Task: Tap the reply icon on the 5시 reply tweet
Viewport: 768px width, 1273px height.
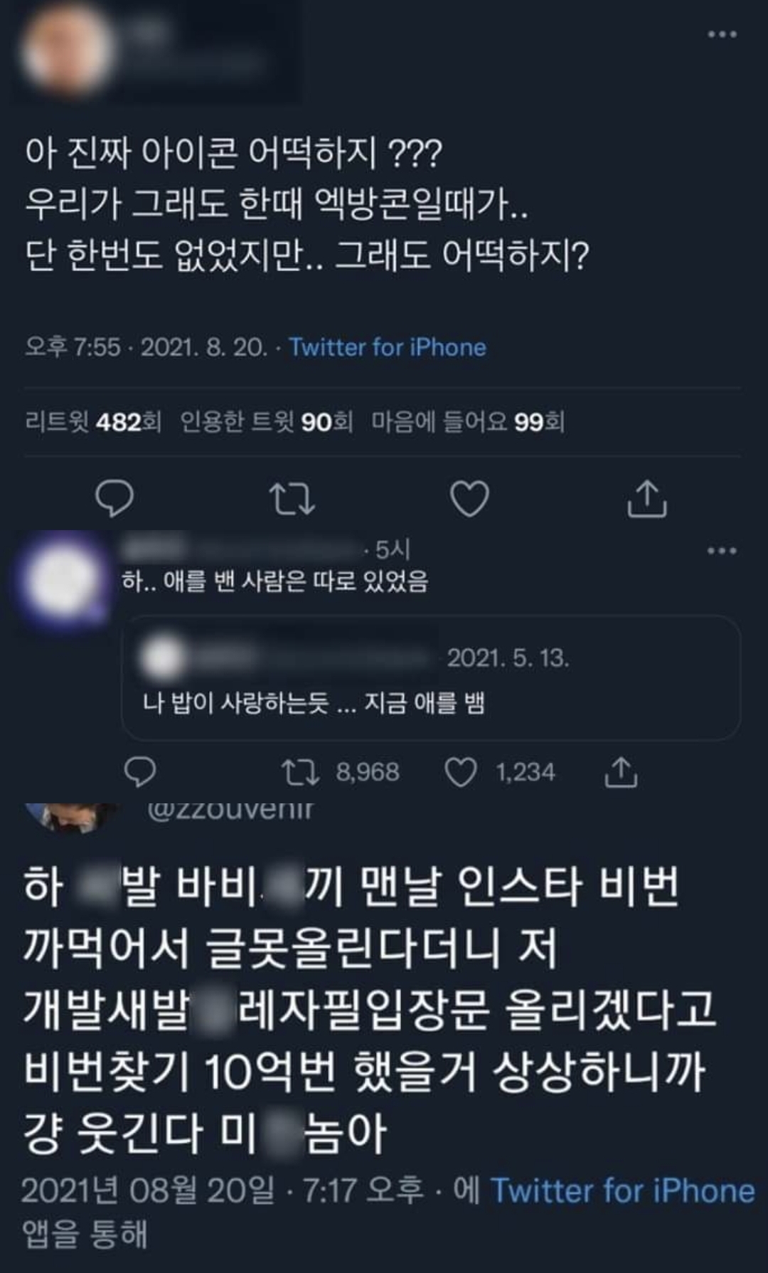Action: (x=140, y=772)
